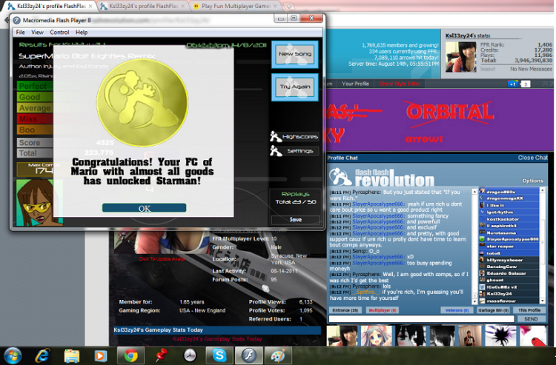Click the gold Starman coin image
The image size is (556, 365).
[x=142, y=102]
